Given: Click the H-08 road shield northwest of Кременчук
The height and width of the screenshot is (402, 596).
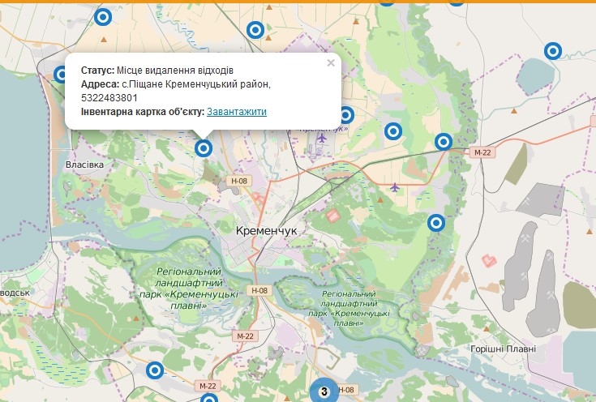Looking at the screenshot, I should pyautogui.click(x=239, y=182).
